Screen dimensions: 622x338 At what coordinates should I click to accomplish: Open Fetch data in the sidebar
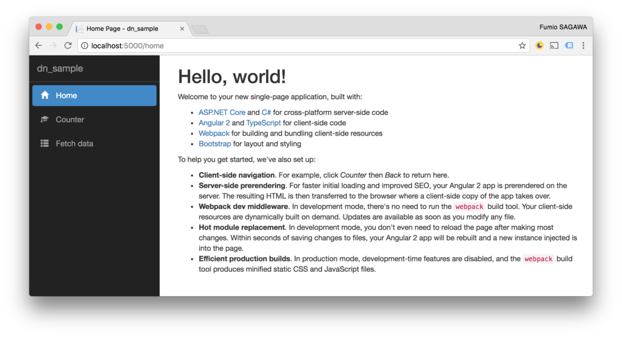click(94, 143)
